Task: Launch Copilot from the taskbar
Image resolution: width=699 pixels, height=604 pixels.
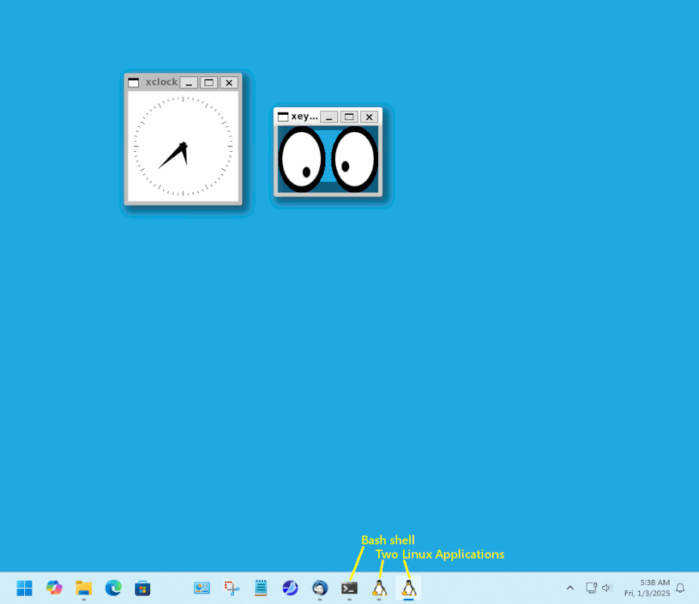Action: click(x=54, y=588)
